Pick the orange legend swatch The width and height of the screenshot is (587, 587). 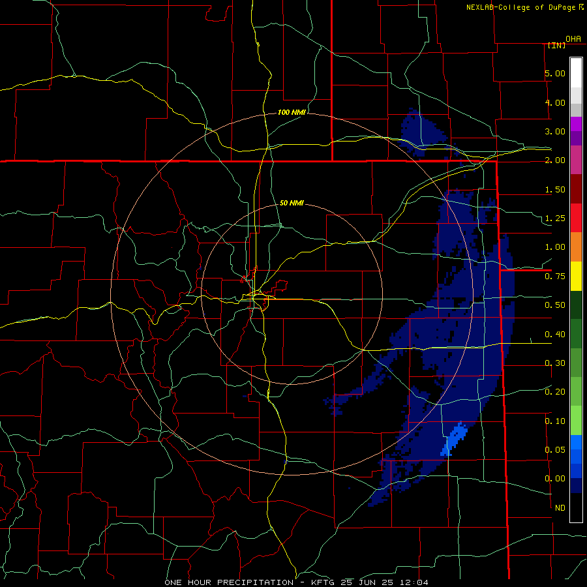576,247
